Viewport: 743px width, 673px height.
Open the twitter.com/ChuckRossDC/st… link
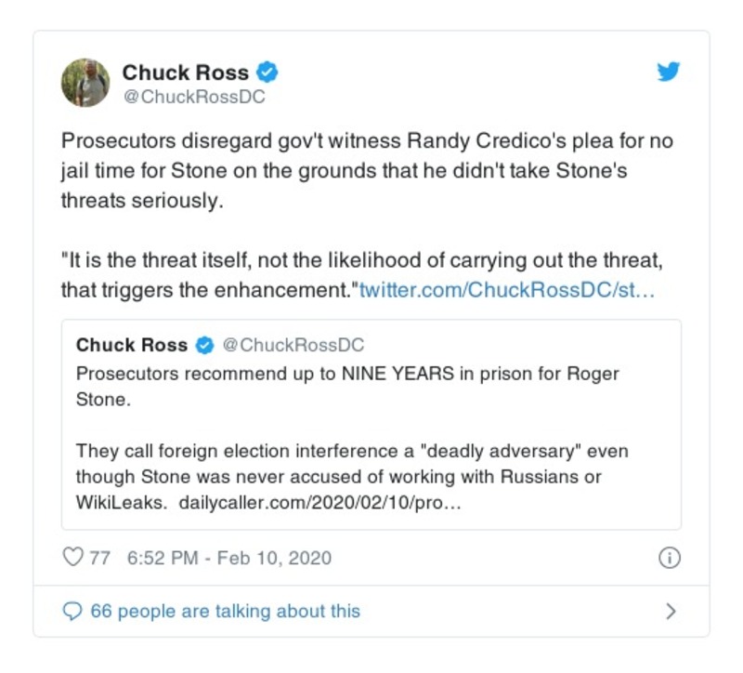pyautogui.click(x=507, y=290)
